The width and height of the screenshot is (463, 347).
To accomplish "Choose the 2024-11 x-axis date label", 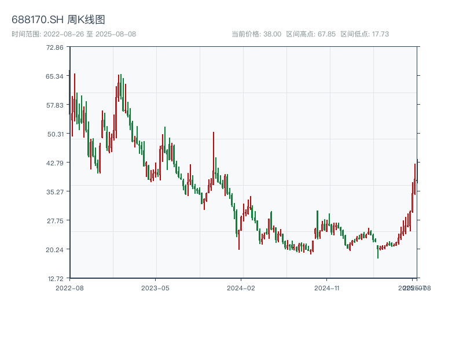I will (x=327, y=287).
